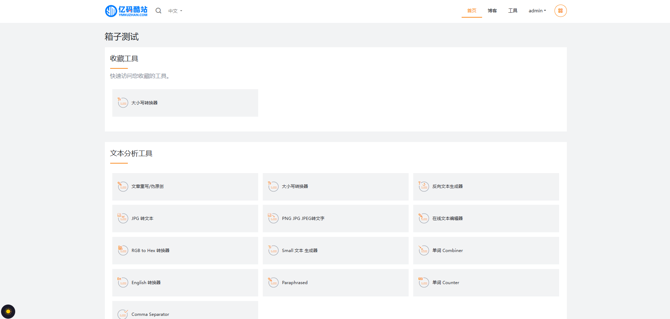
Task: Select the JPG 转文本 tool icon
Action: [123, 219]
